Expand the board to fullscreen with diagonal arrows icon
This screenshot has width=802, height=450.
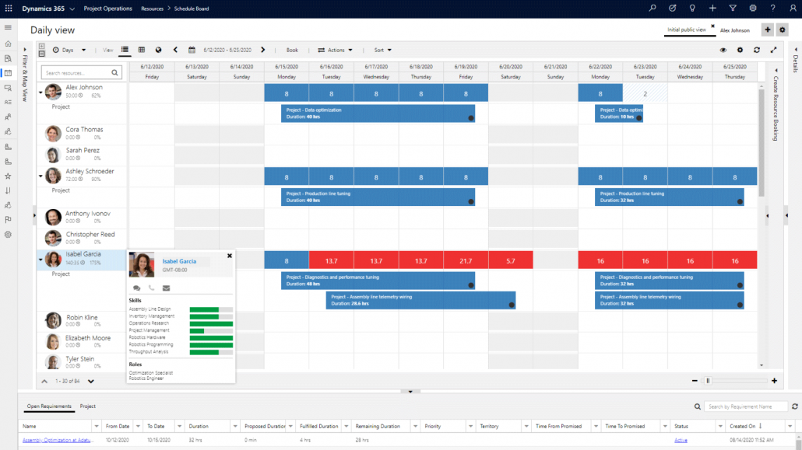(x=773, y=50)
